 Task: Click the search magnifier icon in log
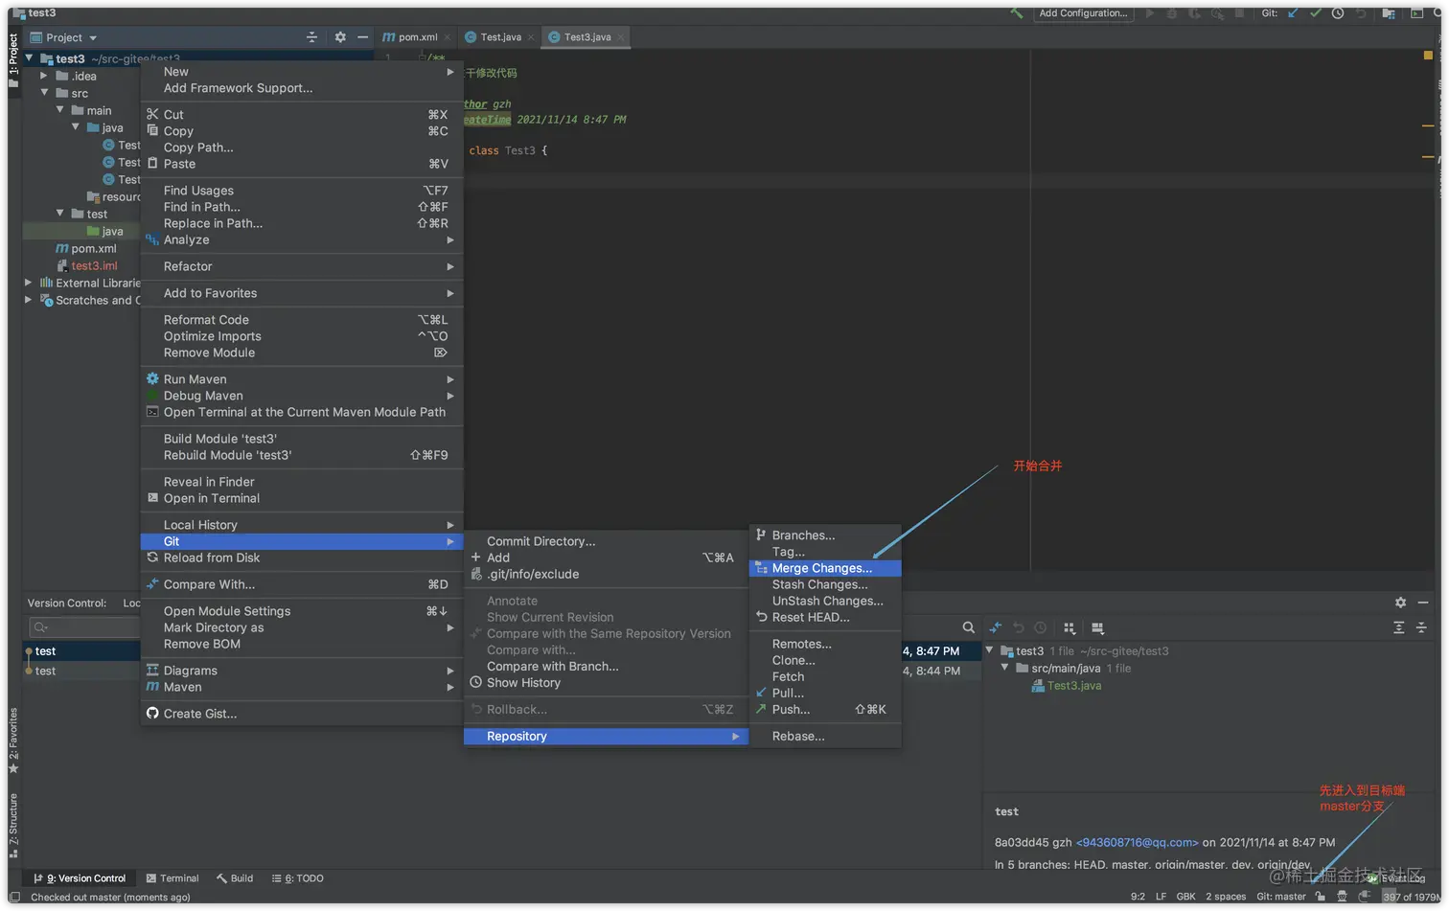(x=968, y=627)
